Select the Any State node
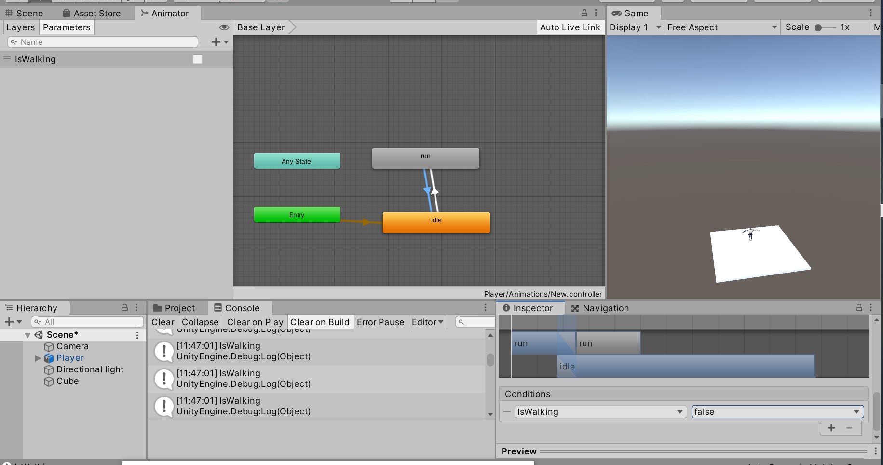883x465 pixels. point(297,161)
